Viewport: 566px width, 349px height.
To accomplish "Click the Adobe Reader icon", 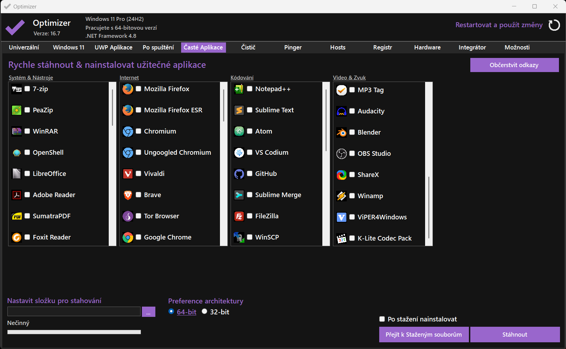I will (17, 195).
